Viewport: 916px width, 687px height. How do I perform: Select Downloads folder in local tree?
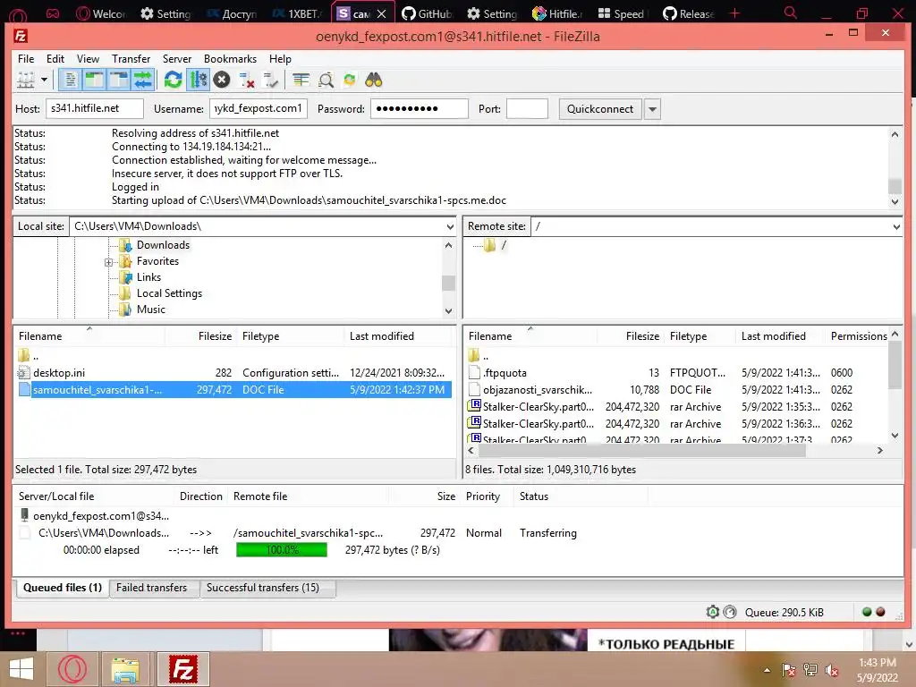[163, 245]
